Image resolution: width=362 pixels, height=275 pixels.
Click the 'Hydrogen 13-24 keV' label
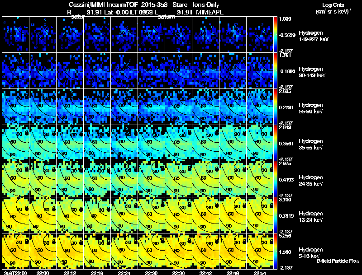[x=311, y=217]
